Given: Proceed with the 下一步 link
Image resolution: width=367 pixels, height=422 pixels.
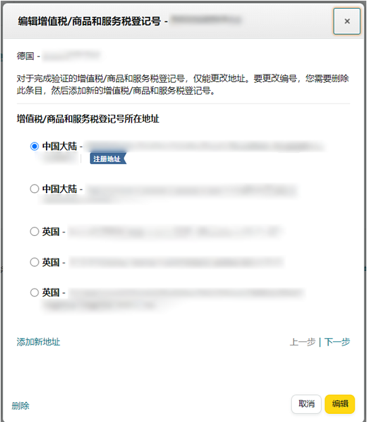Looking at the screenshot, I should pos(337,342).
